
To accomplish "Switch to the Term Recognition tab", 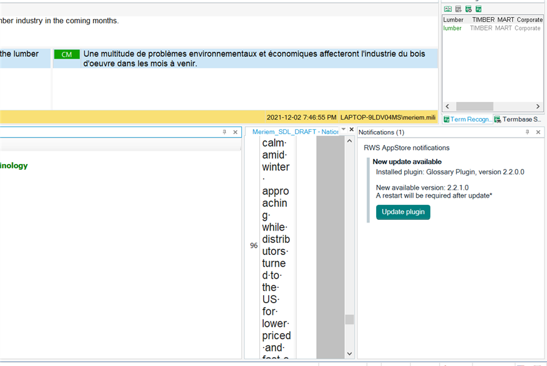I will (467, 120).
